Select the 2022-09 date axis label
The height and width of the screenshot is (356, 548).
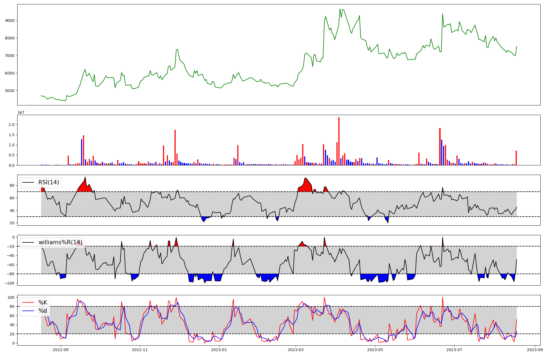60,350
